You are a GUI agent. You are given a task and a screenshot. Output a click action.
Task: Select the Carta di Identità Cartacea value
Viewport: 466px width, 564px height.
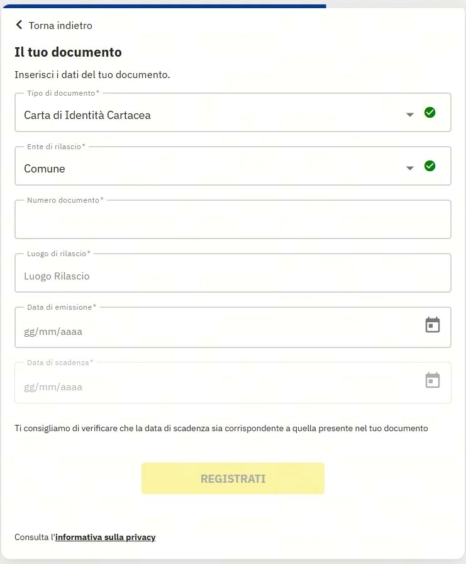[x=87, y=115]
